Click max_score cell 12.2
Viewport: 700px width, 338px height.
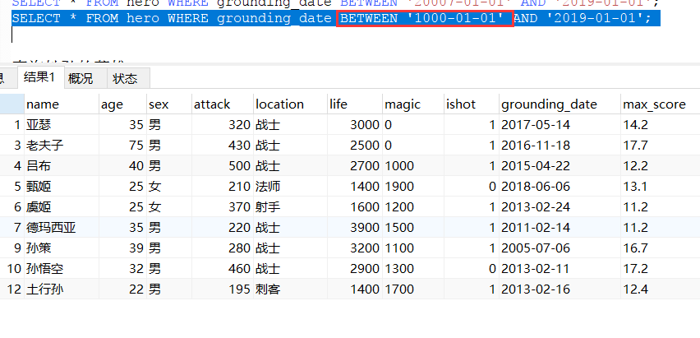[x=661, y=166]
